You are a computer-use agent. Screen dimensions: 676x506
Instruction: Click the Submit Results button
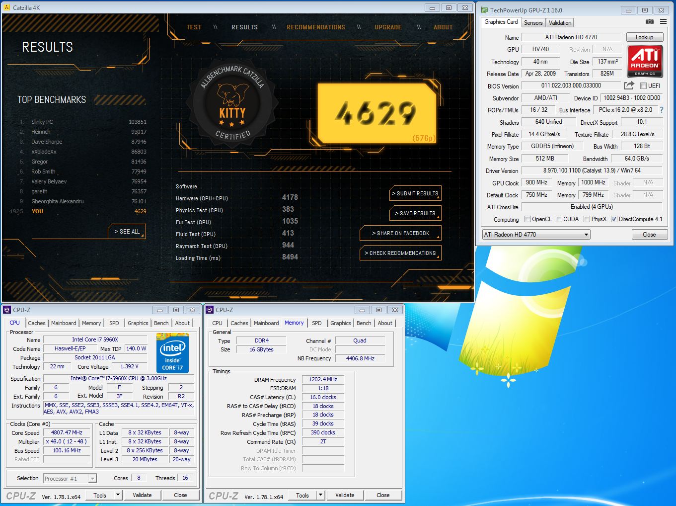pos(415,193)
